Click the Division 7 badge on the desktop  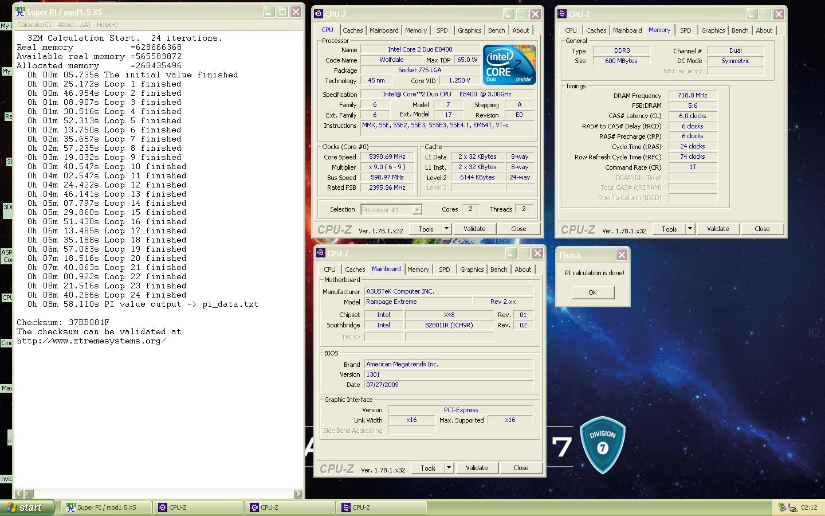[x=602, y=445]
